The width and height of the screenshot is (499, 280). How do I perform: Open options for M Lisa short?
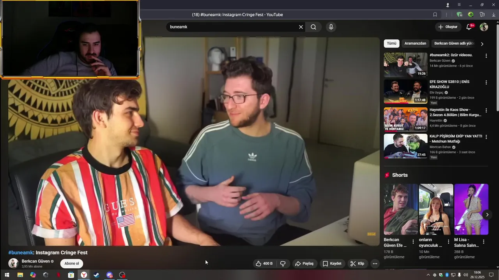click(x=484, y=242)
